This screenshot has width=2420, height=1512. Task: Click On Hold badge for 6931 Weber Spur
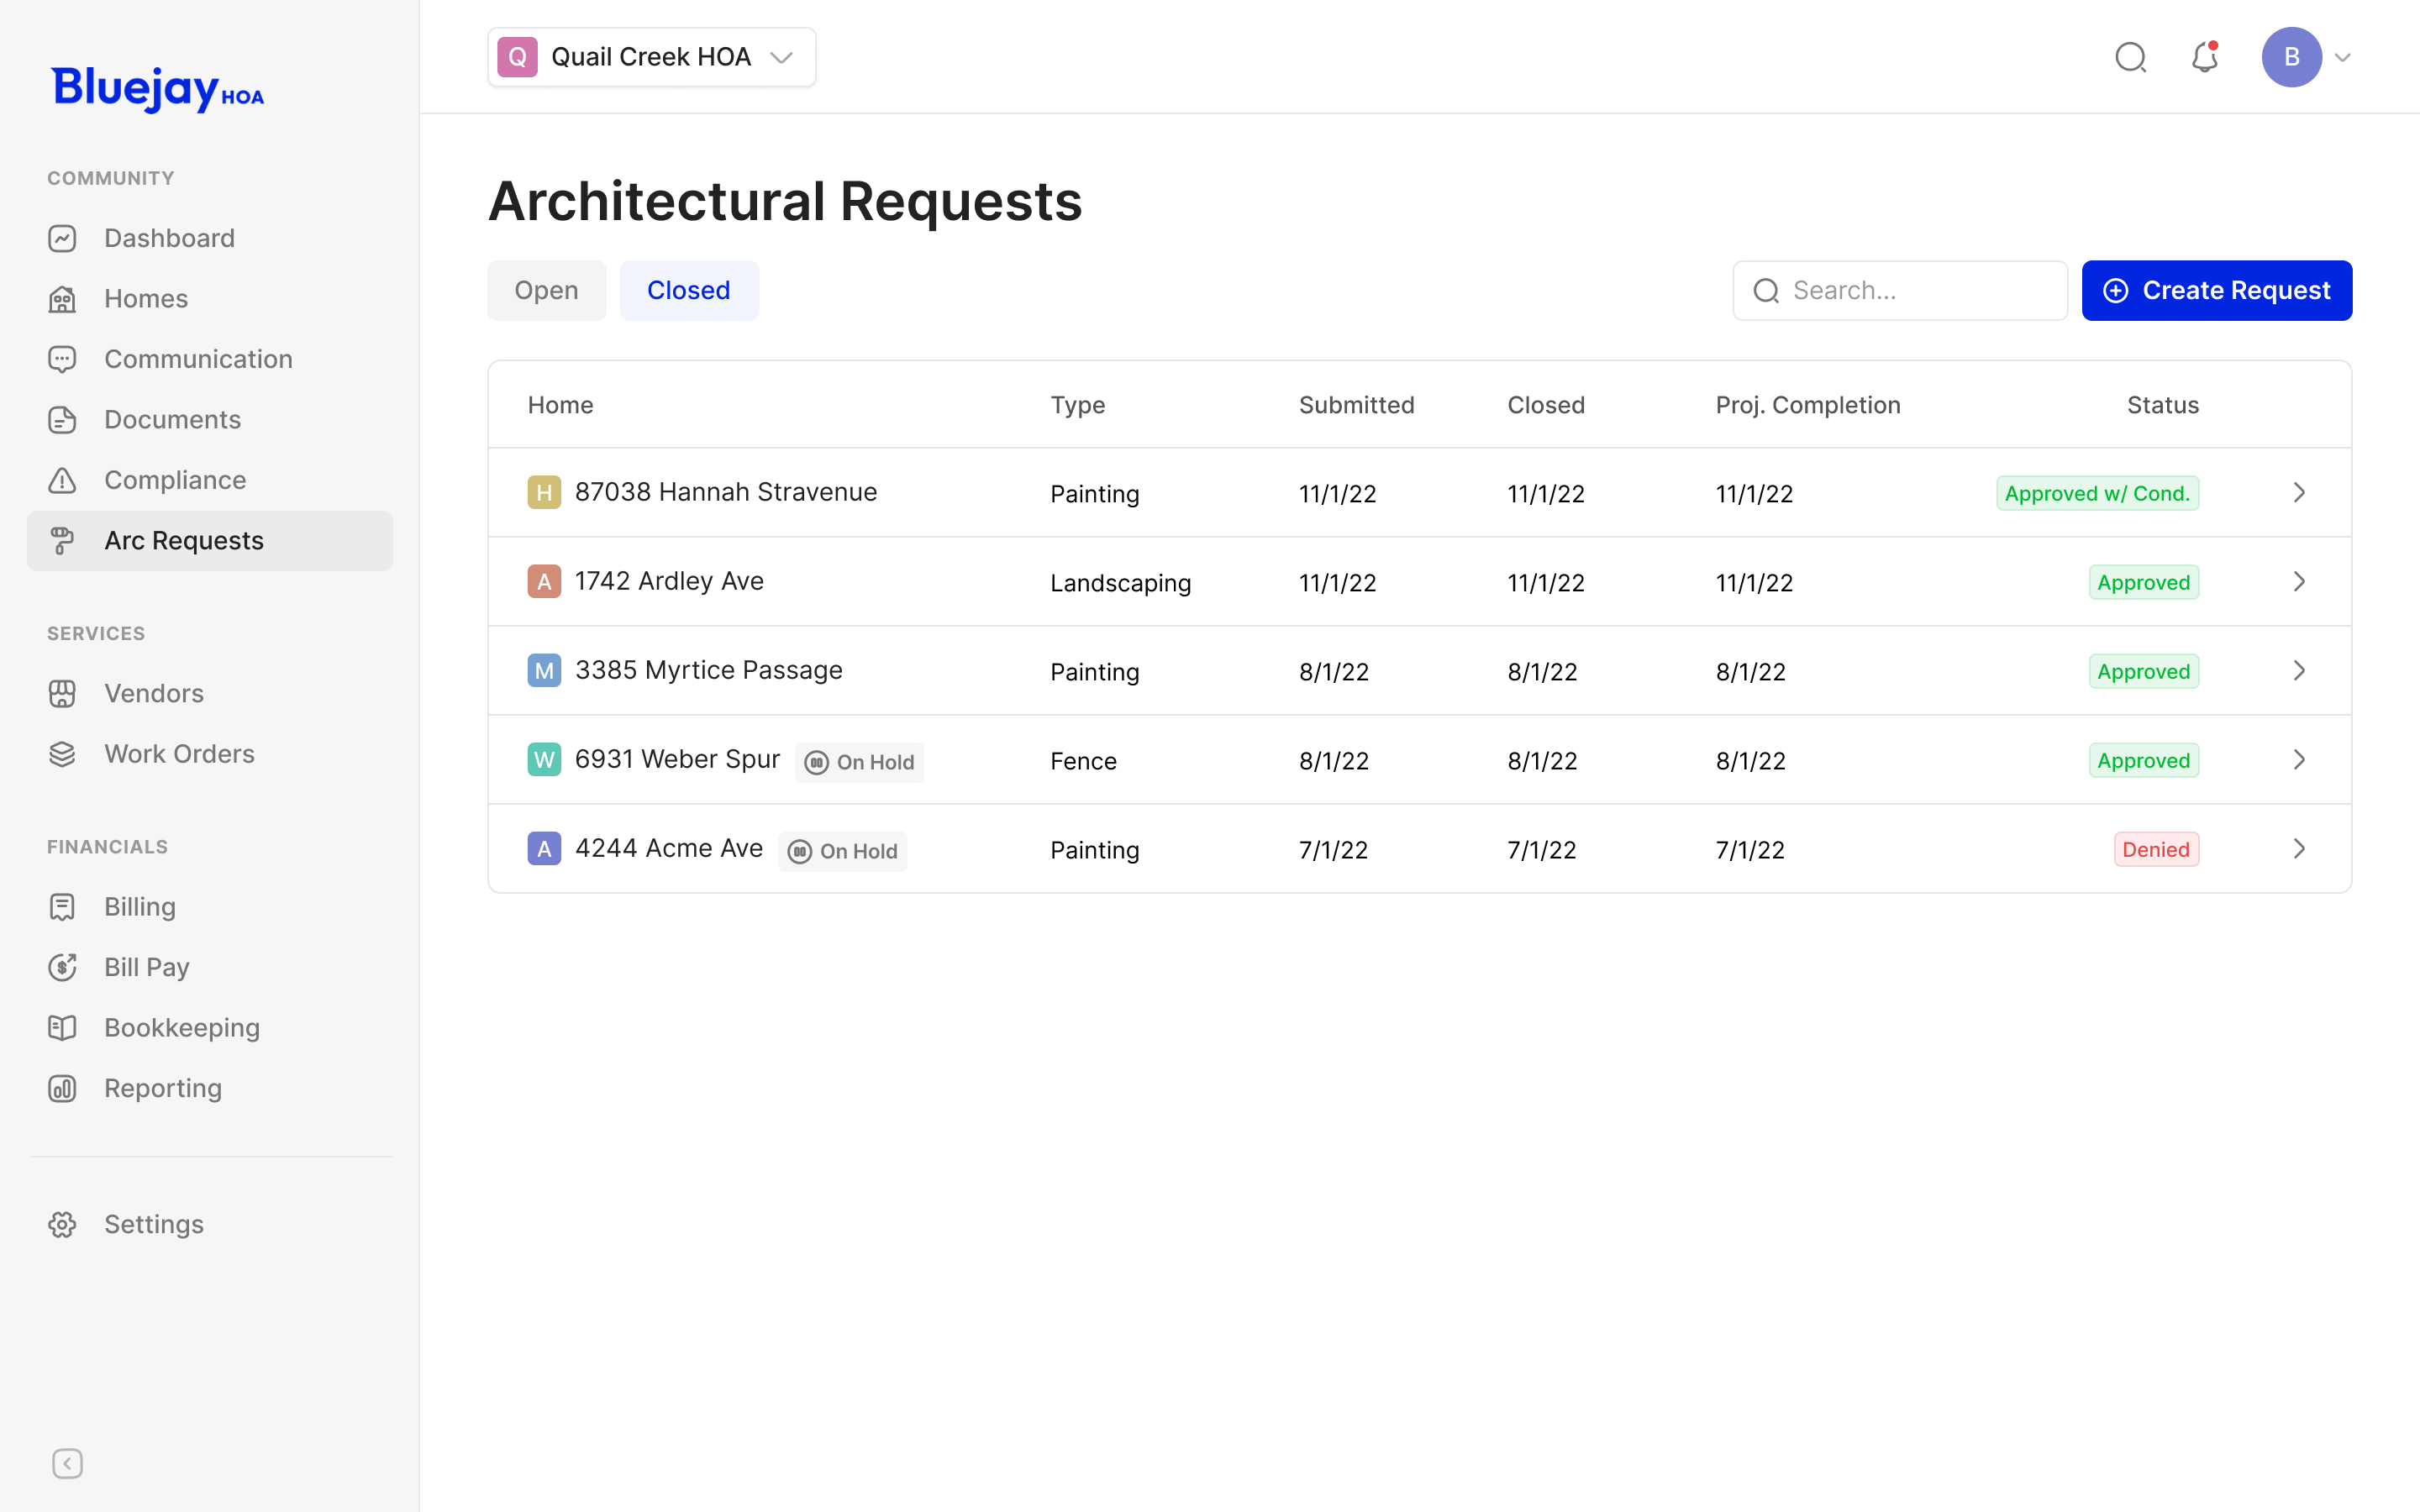(859, 762)
